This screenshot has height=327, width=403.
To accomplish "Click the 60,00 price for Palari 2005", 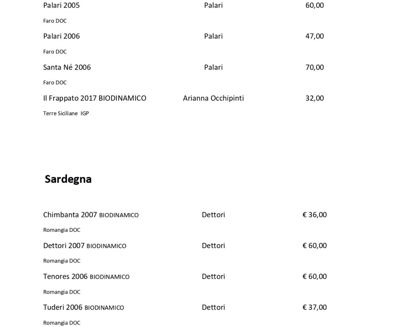I will tap(314, 6).
